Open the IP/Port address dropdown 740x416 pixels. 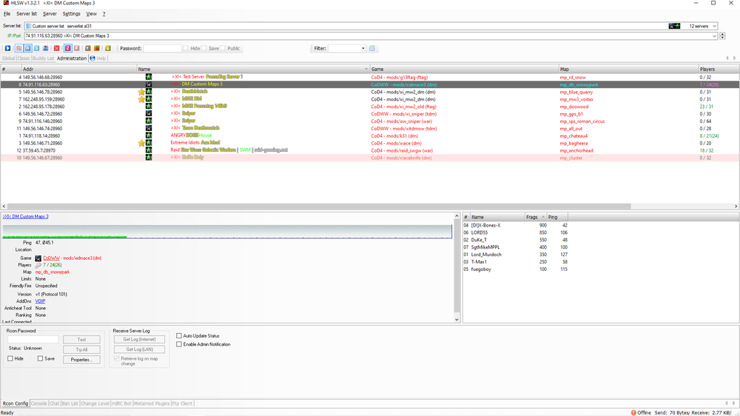714,36
